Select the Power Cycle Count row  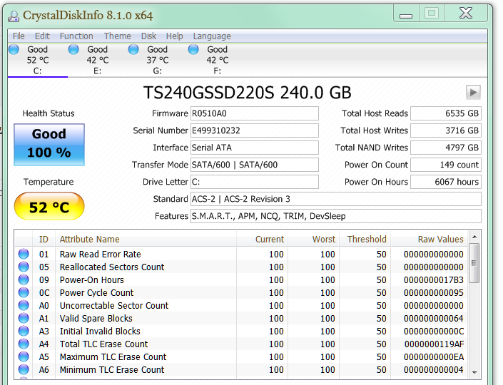tap(241, 293)
